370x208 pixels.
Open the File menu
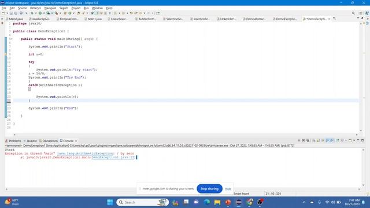tap(4, 8)
